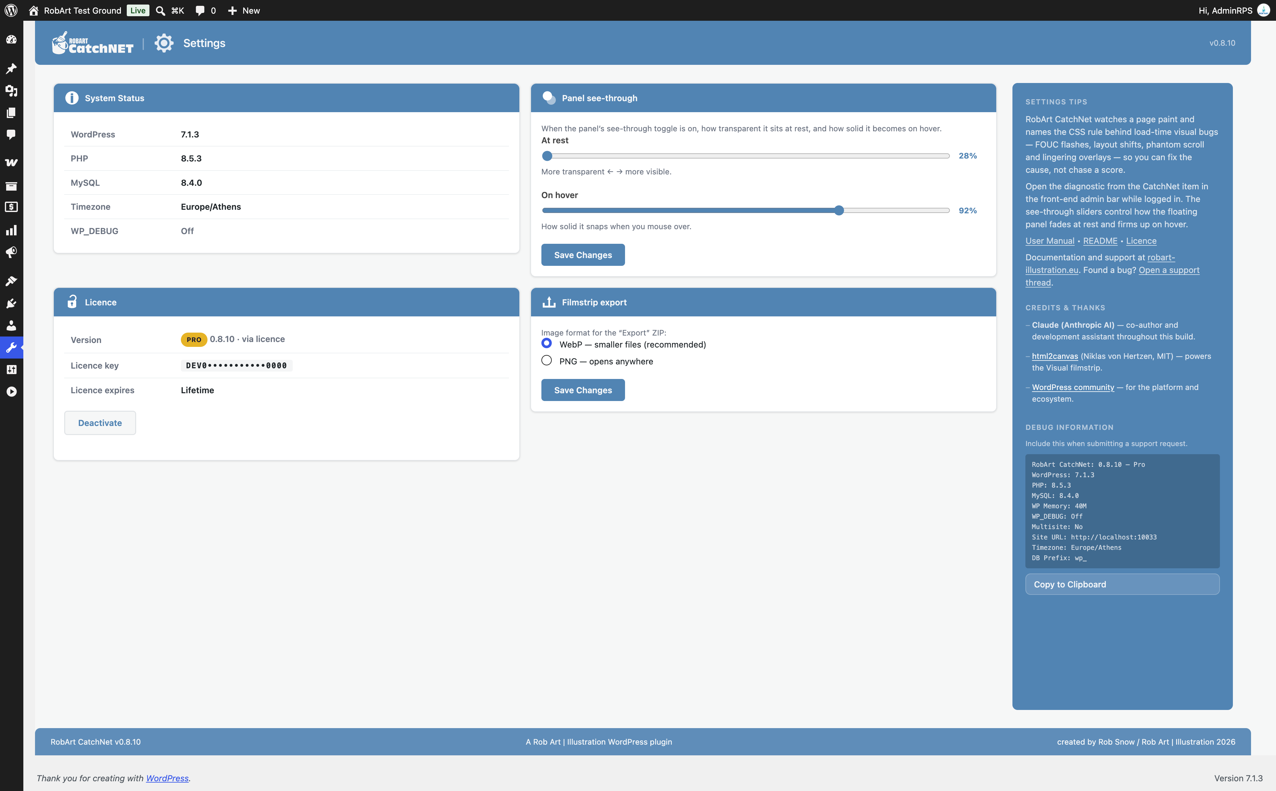Viewport: 1276px width, 791px height.
Task: Open WooCommerce 'W' icon in sidebar
Action: pyautogui.click(x=11, y=163)
